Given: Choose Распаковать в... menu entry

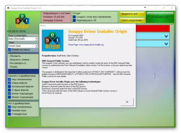Looking at the screenshot, I should [19, 63].
